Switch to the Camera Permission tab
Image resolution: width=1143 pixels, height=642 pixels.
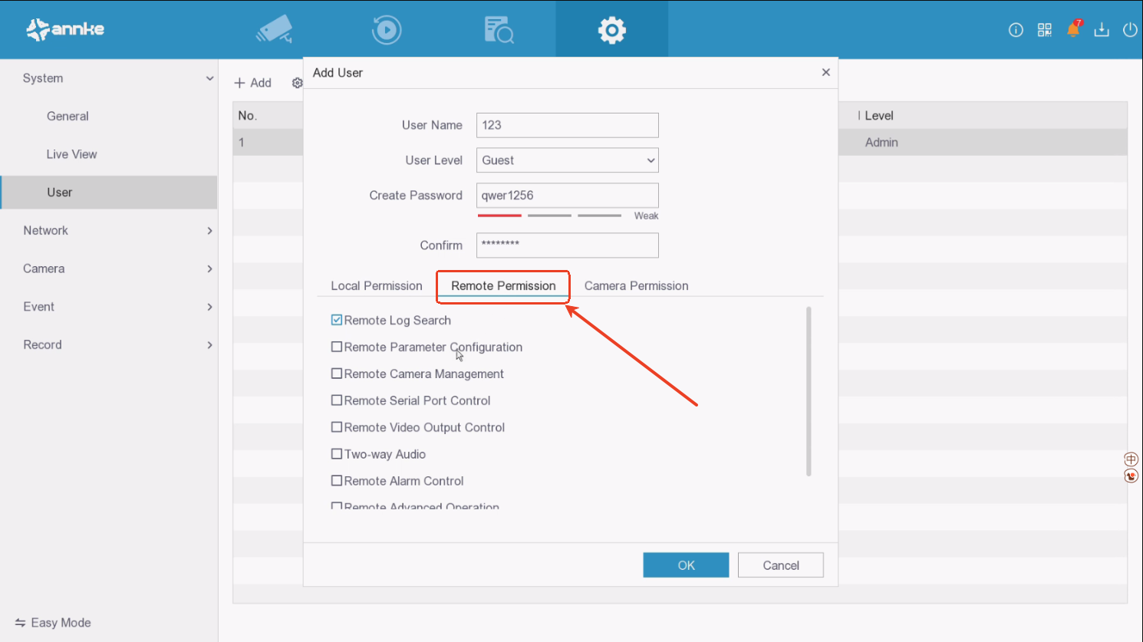(636, 285)
